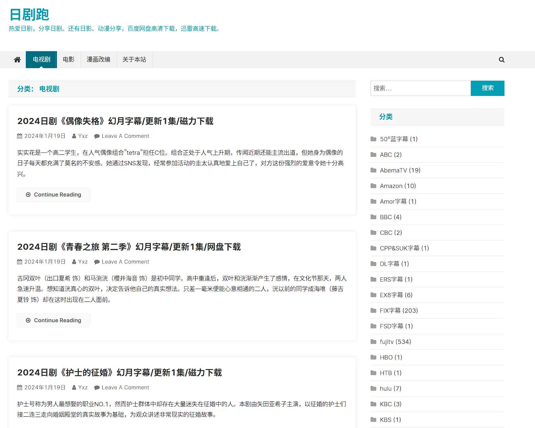Open post title 2024日剧《护士的征婚》
The height and width of the screenshot is (428, 535).
pyautogui.click(x=119, y=373)
